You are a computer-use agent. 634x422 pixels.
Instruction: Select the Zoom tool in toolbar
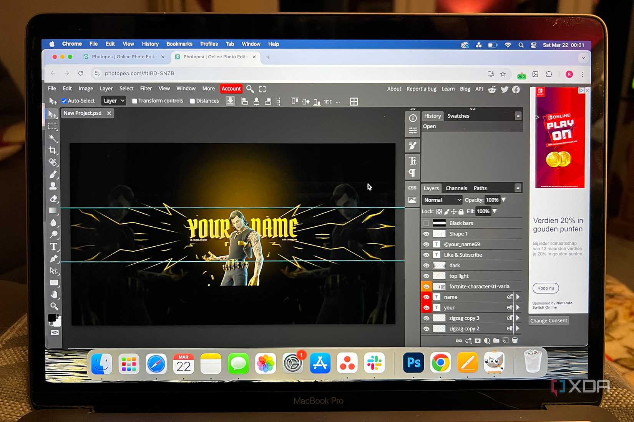tap(55, 306)
